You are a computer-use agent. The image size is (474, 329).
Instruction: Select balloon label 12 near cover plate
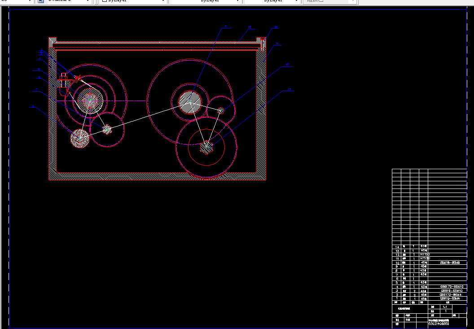[x=250, y=27]
